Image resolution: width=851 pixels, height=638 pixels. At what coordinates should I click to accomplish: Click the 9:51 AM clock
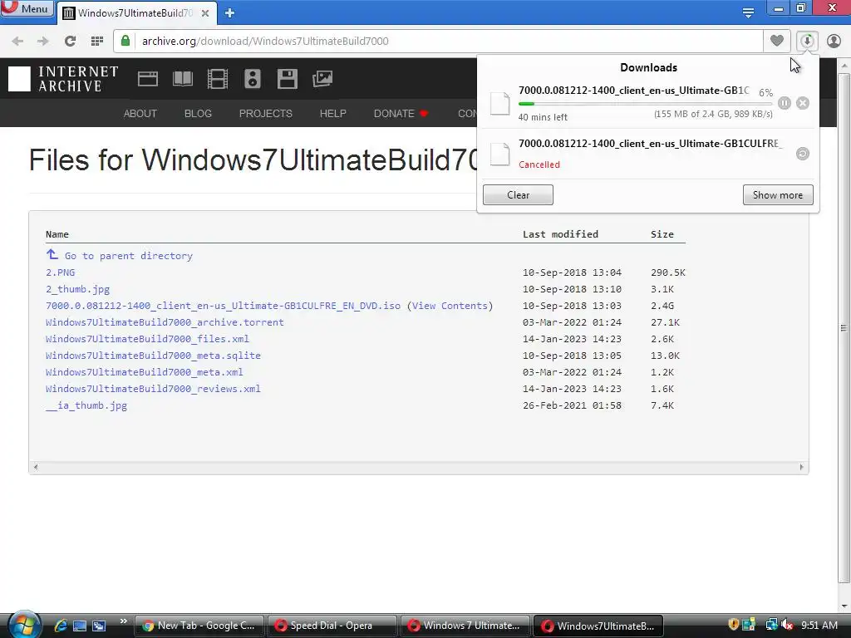pyautogui.click(x=819, y=626)
